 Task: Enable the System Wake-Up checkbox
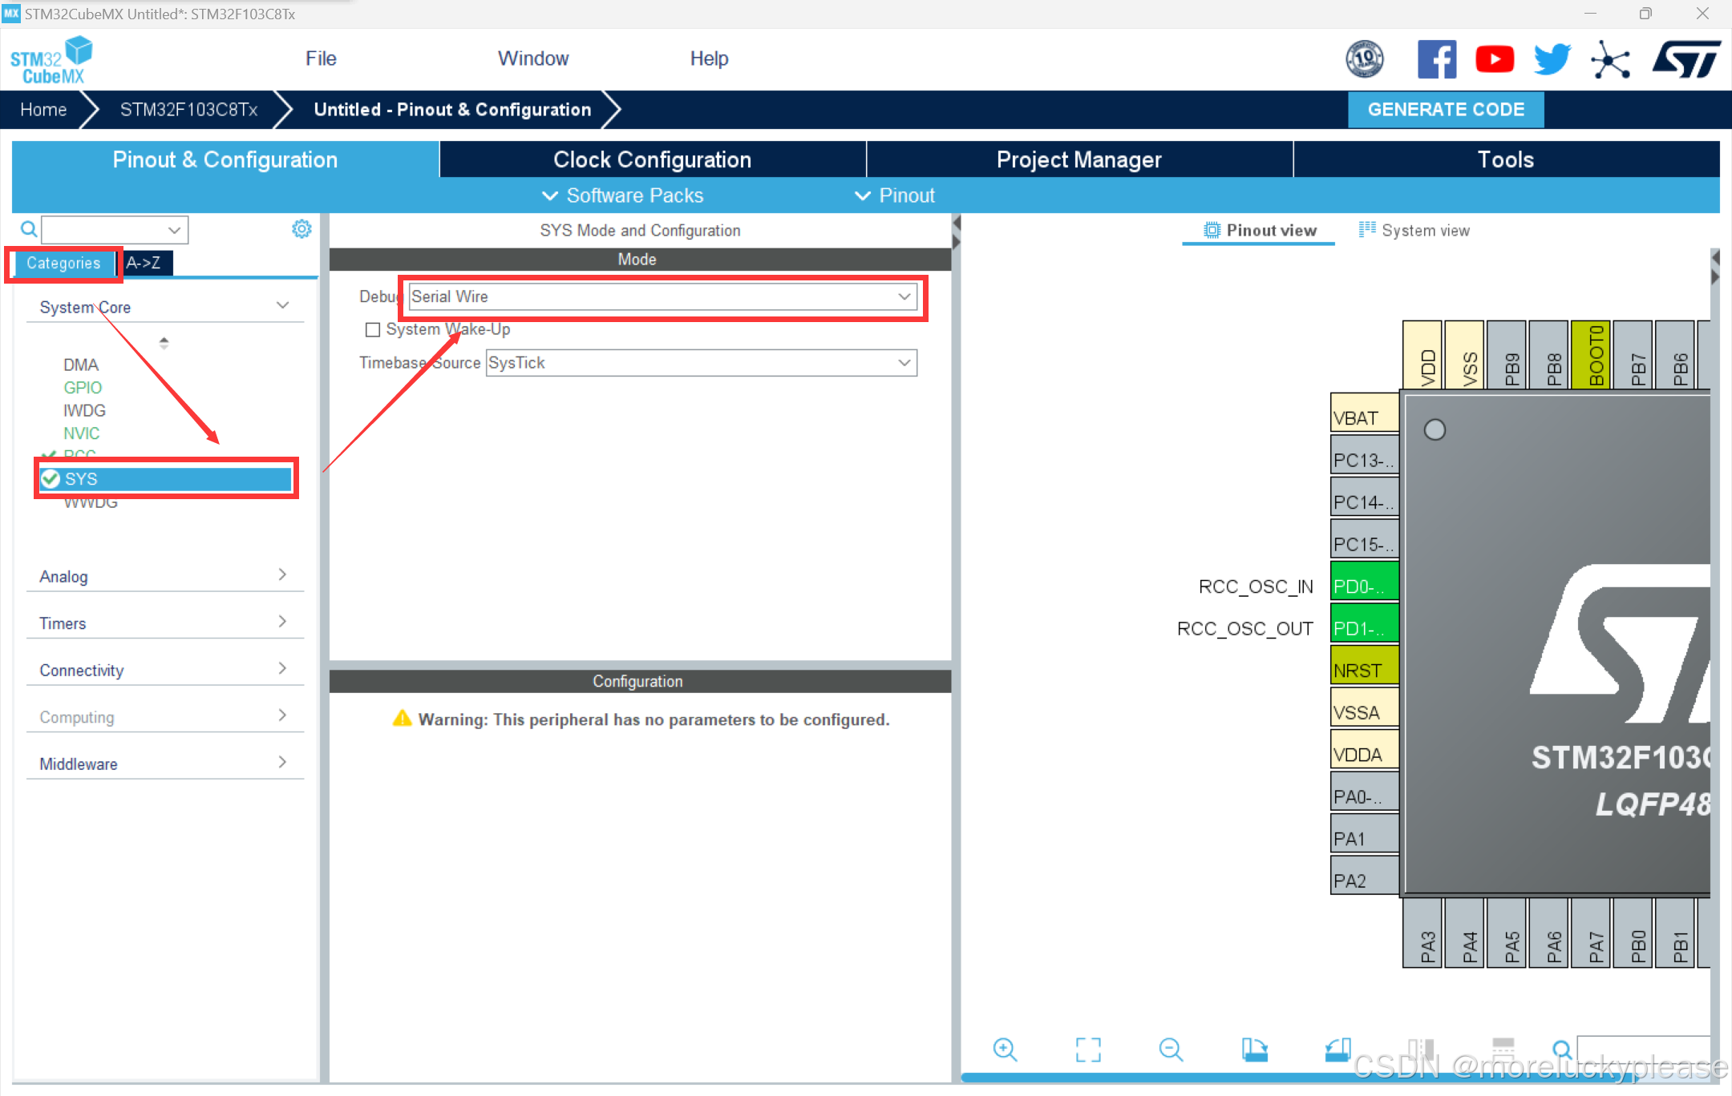pos(373,329)
